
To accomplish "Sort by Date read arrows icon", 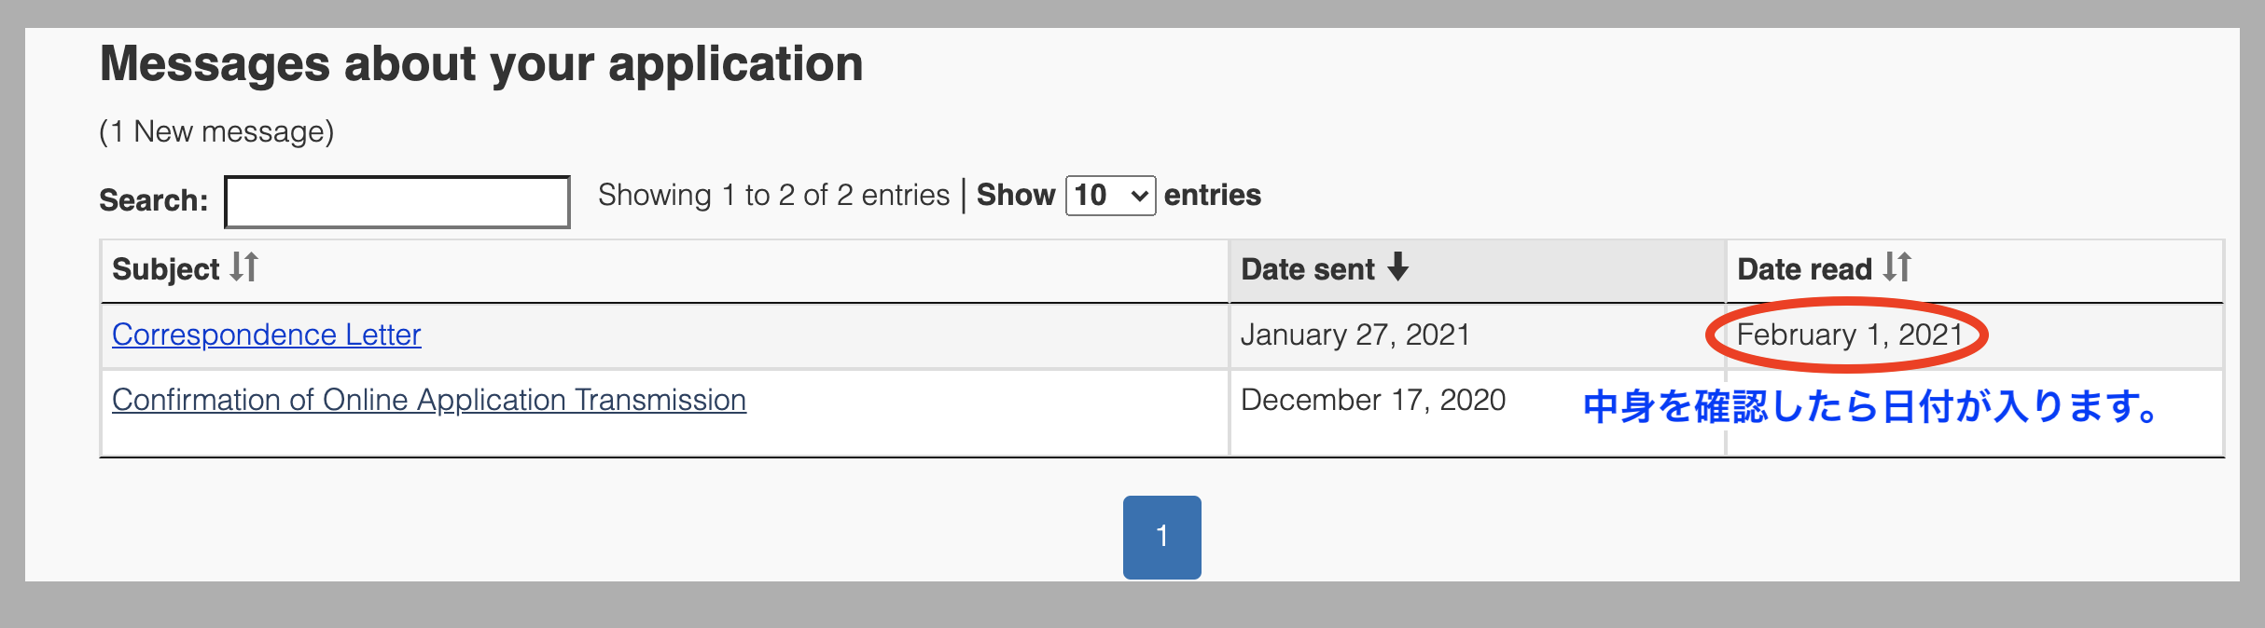I will click(x=1897, y=267).
